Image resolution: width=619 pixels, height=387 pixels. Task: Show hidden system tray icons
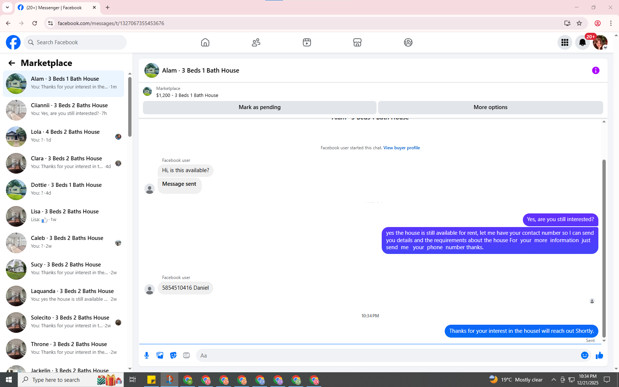(553, 380)
